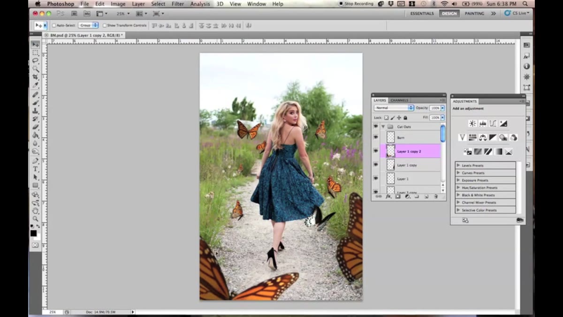Add a Levels adjustment
The height and width of the screenshot is (317, 563).
[x=483, y=123]
